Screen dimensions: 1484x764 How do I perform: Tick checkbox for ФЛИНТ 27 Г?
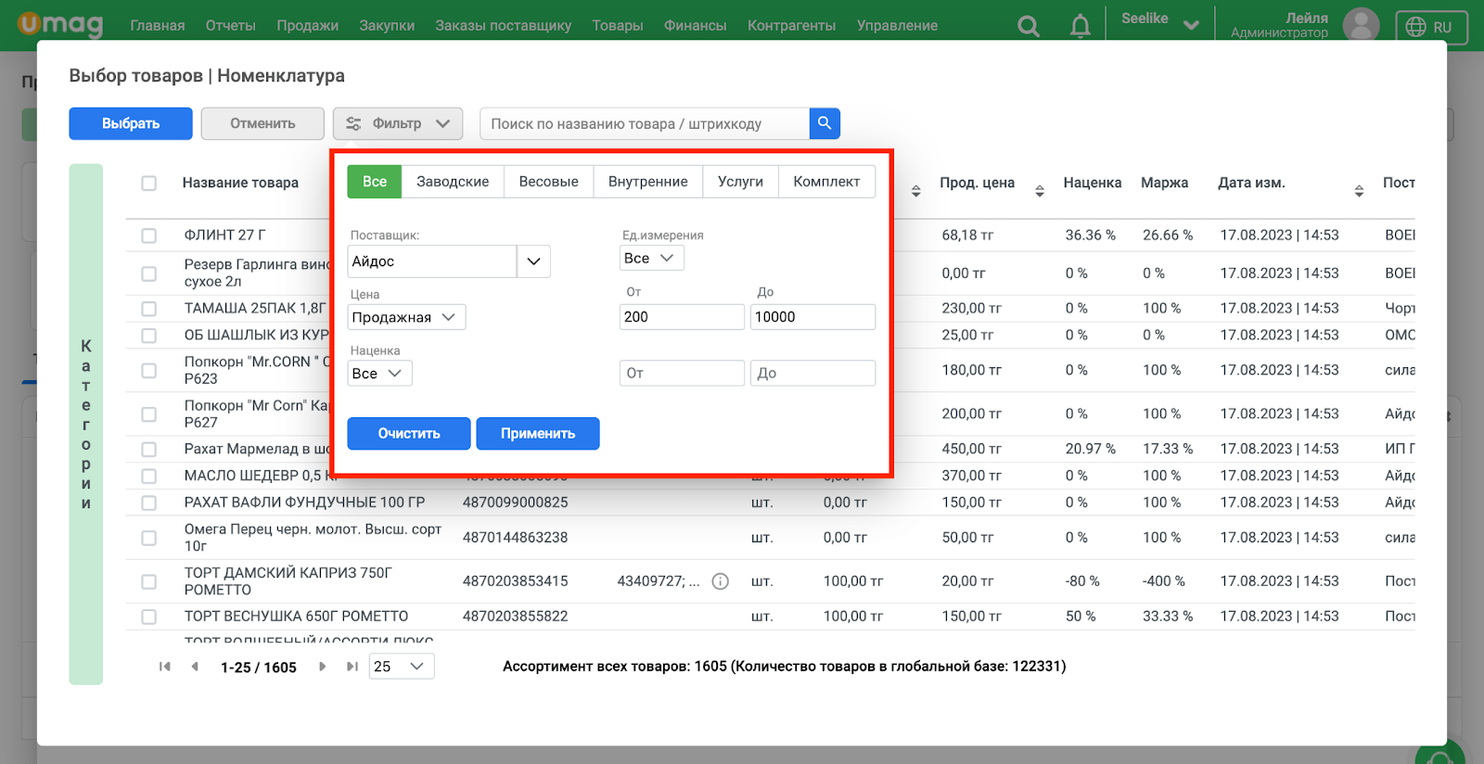[148, 236]
